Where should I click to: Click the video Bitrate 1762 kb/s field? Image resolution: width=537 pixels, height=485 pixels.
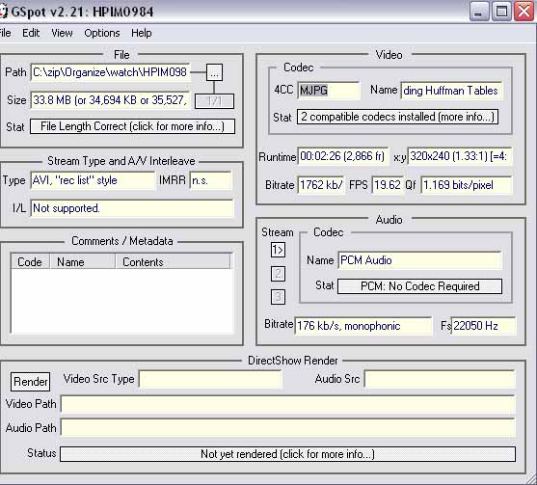320,185
